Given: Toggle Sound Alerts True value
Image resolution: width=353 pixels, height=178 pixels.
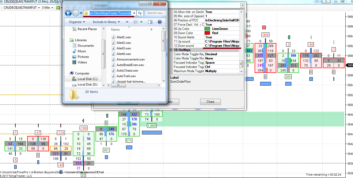Looking at the screenshot, I should point(222,37).
